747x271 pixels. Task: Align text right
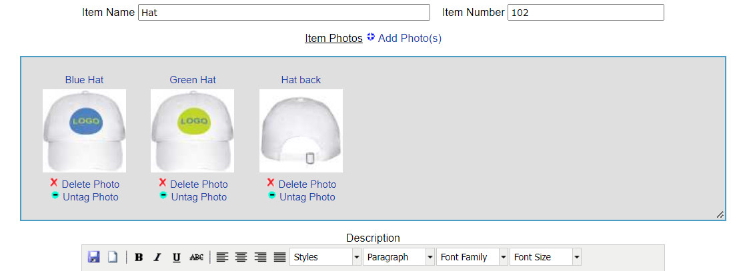point(261,257)
